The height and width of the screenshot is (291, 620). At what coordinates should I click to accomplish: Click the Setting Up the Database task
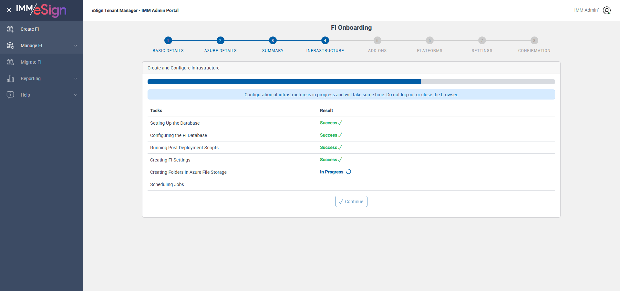pos(175,123)
